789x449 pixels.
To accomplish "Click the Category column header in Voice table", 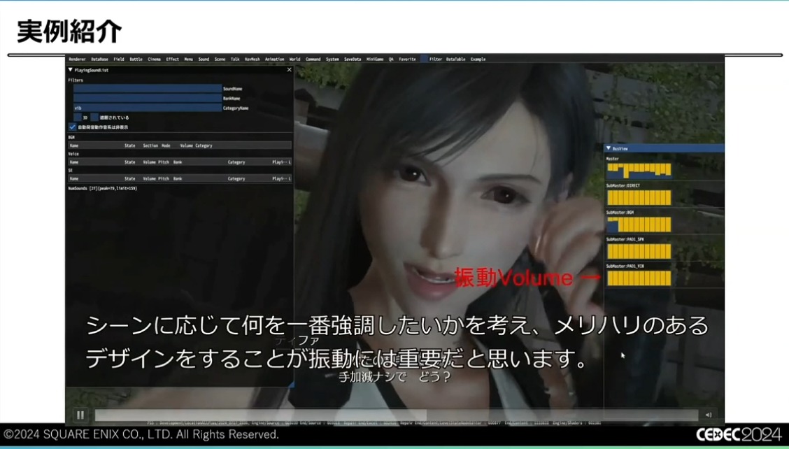I will click(236, 162).
